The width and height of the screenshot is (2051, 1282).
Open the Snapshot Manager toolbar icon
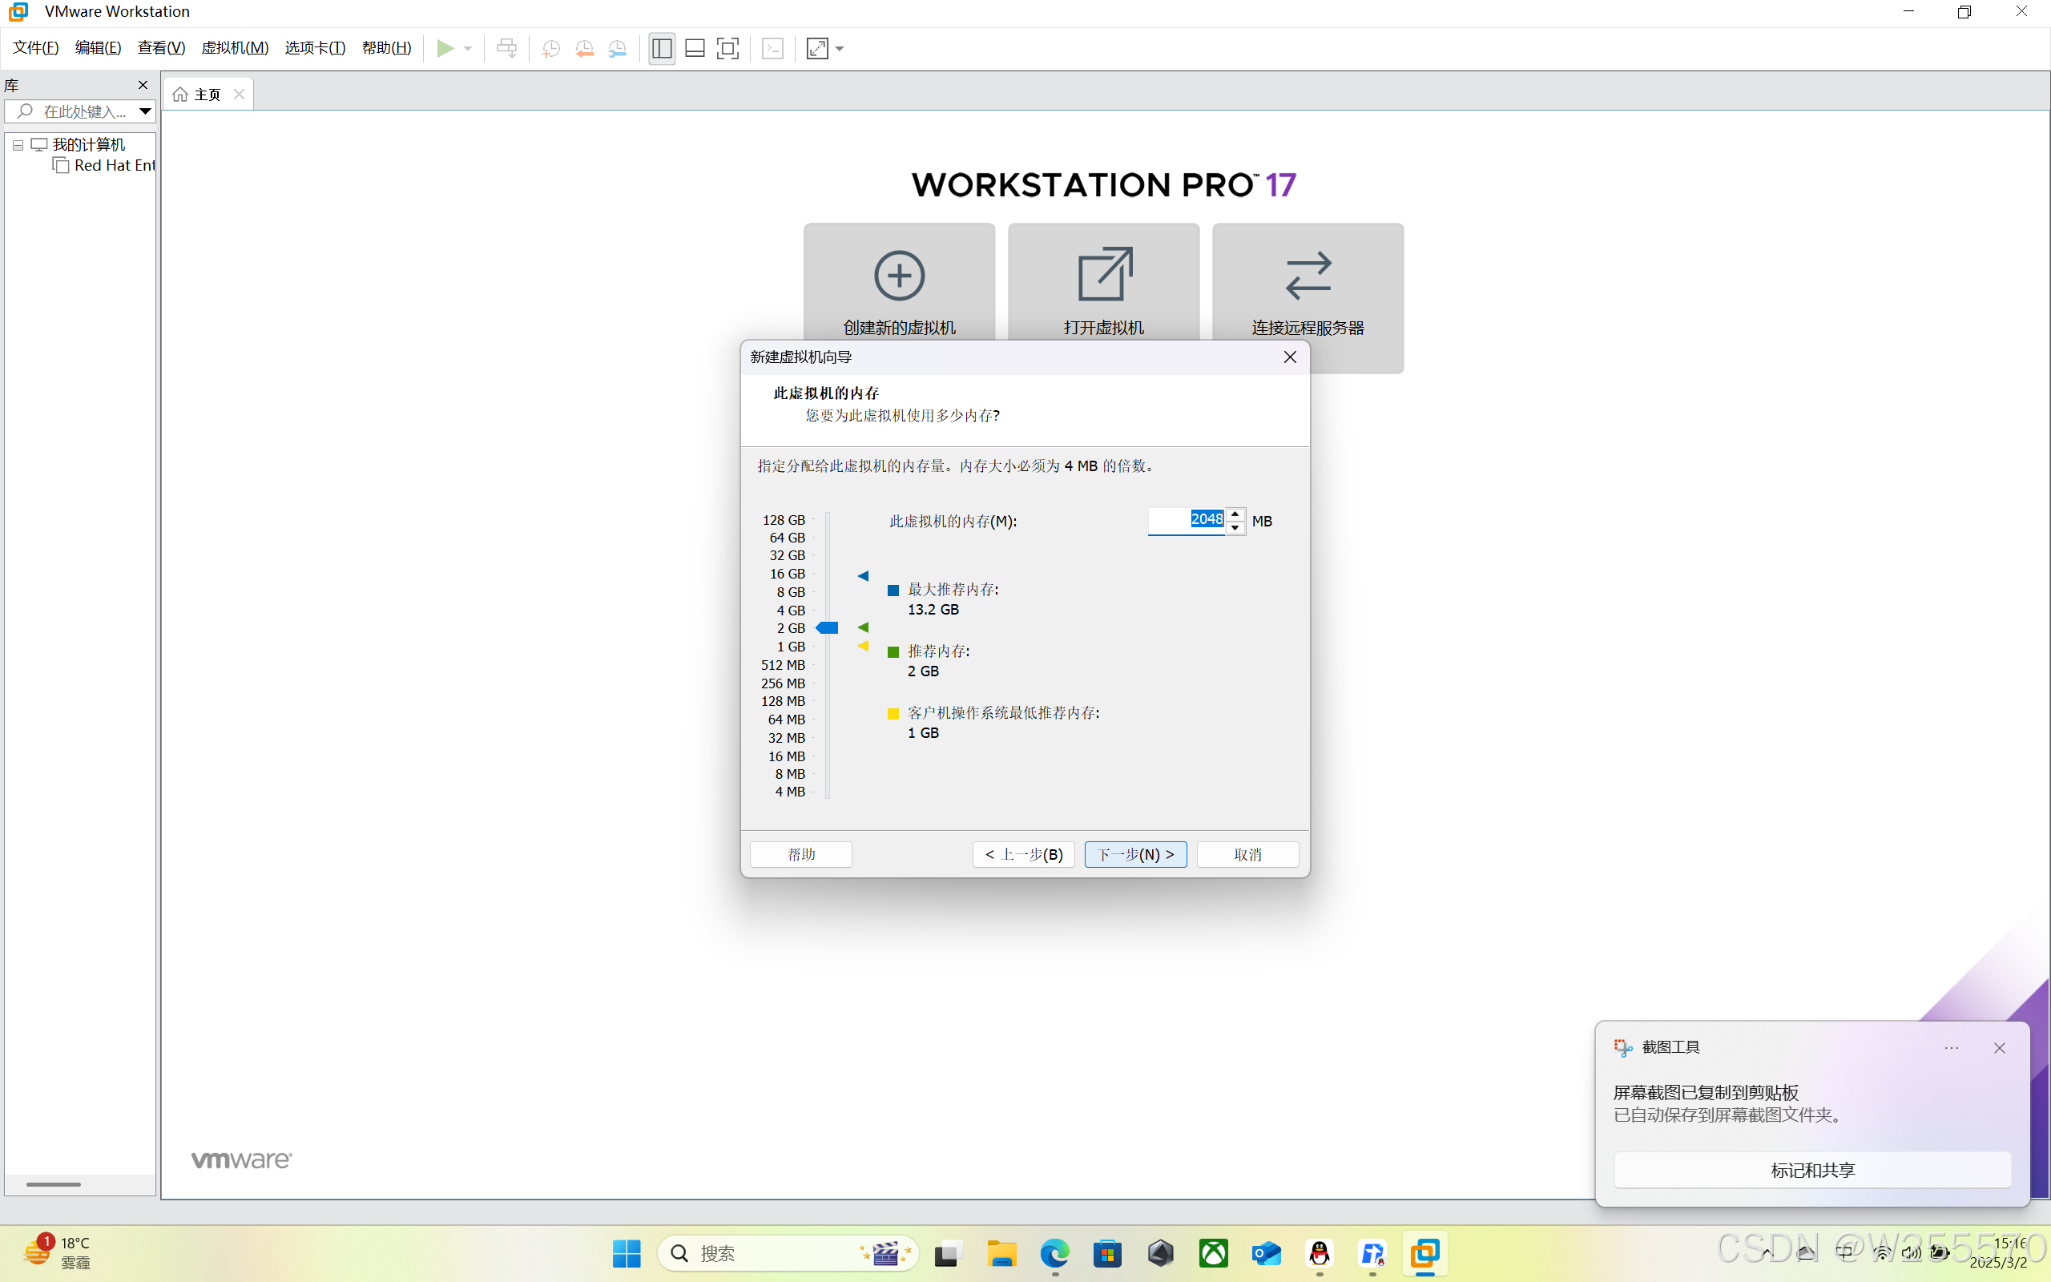pyautogui.click(x=618, y=48)
